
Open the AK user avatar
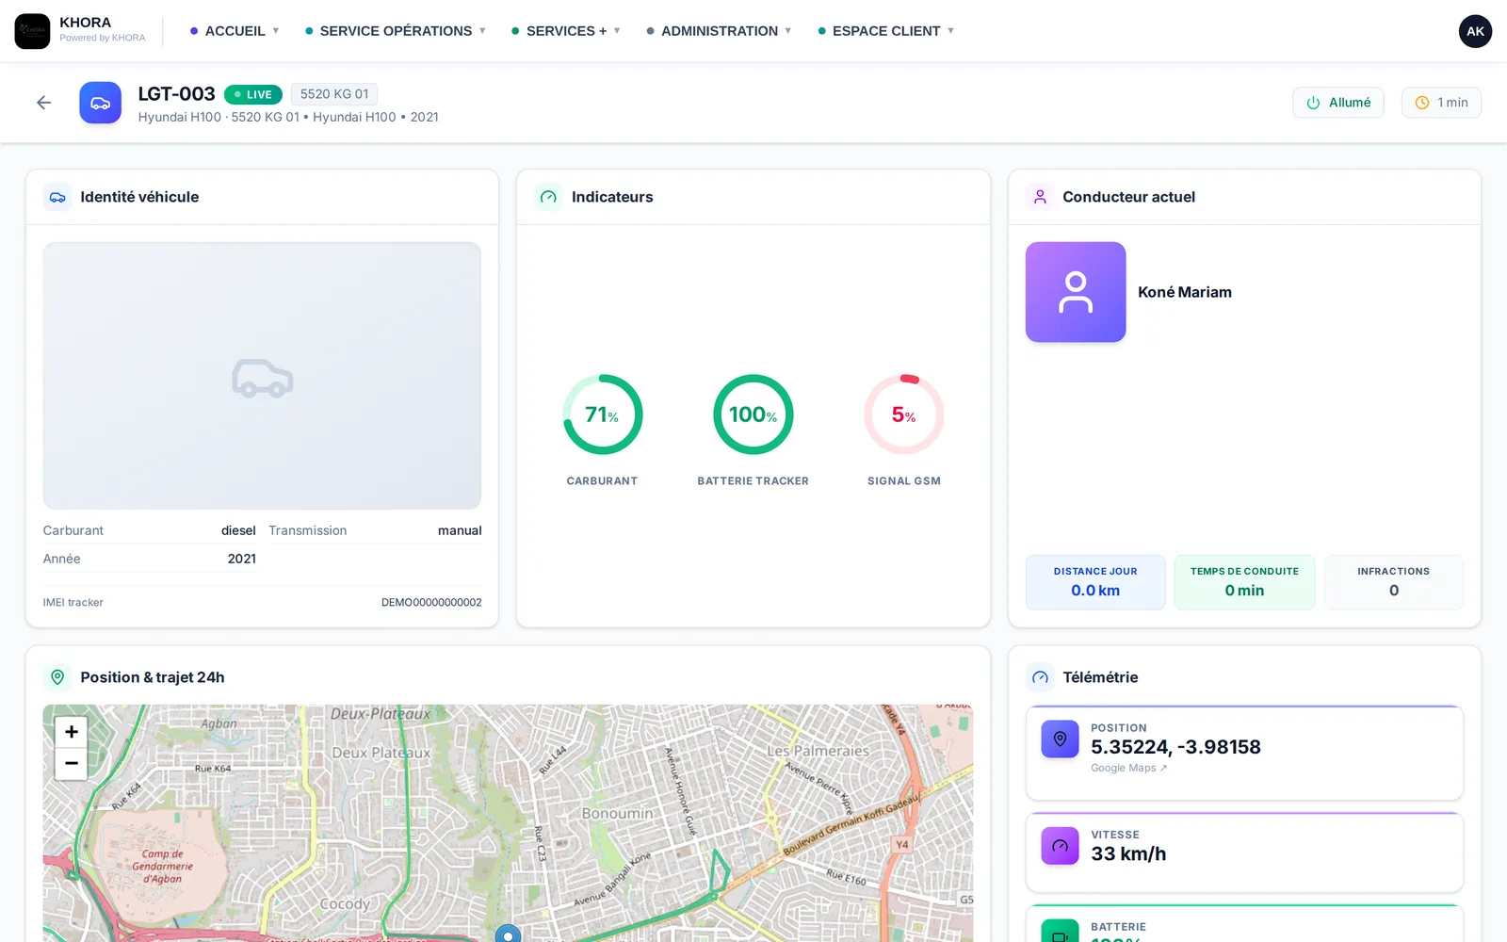pos(1475,31)
